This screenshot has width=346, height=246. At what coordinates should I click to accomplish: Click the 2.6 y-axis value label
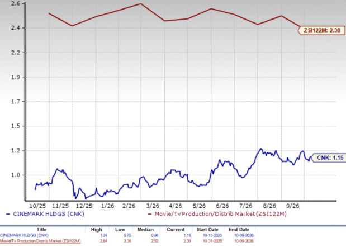pos(16,3)
